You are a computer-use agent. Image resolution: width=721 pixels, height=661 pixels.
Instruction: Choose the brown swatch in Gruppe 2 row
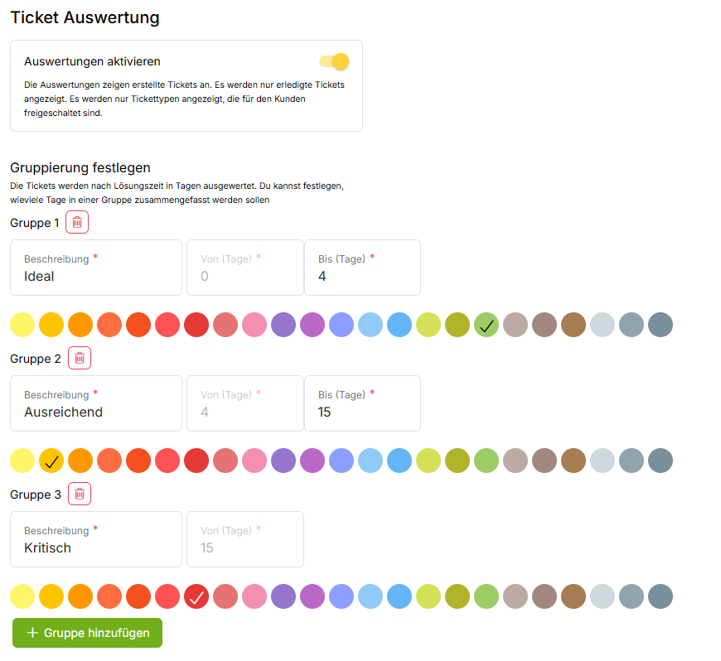coord(573,461)
